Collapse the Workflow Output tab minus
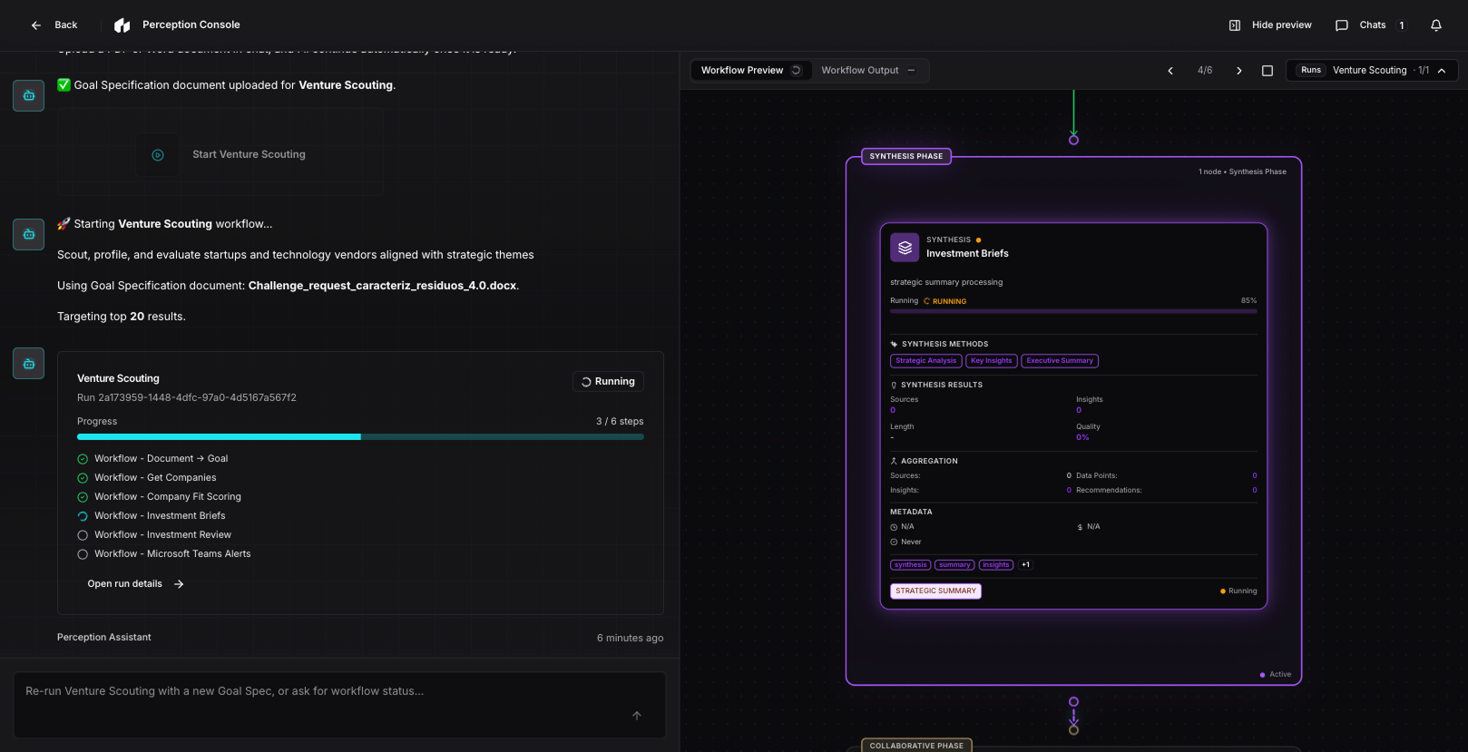The height and width of the screenshot is (752, 1468). pyautogui.click(x=911, y=71)
